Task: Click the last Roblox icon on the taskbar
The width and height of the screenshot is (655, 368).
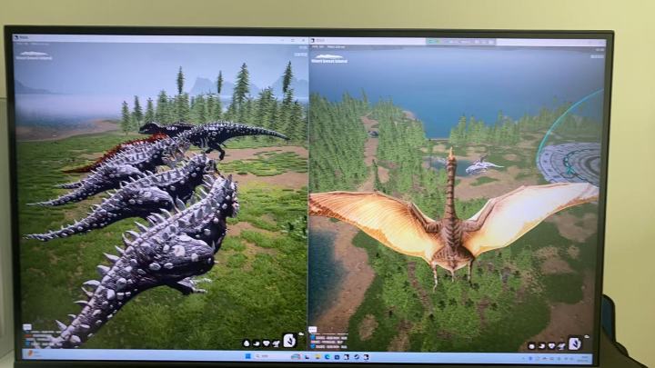Action: tap(367, 357)
